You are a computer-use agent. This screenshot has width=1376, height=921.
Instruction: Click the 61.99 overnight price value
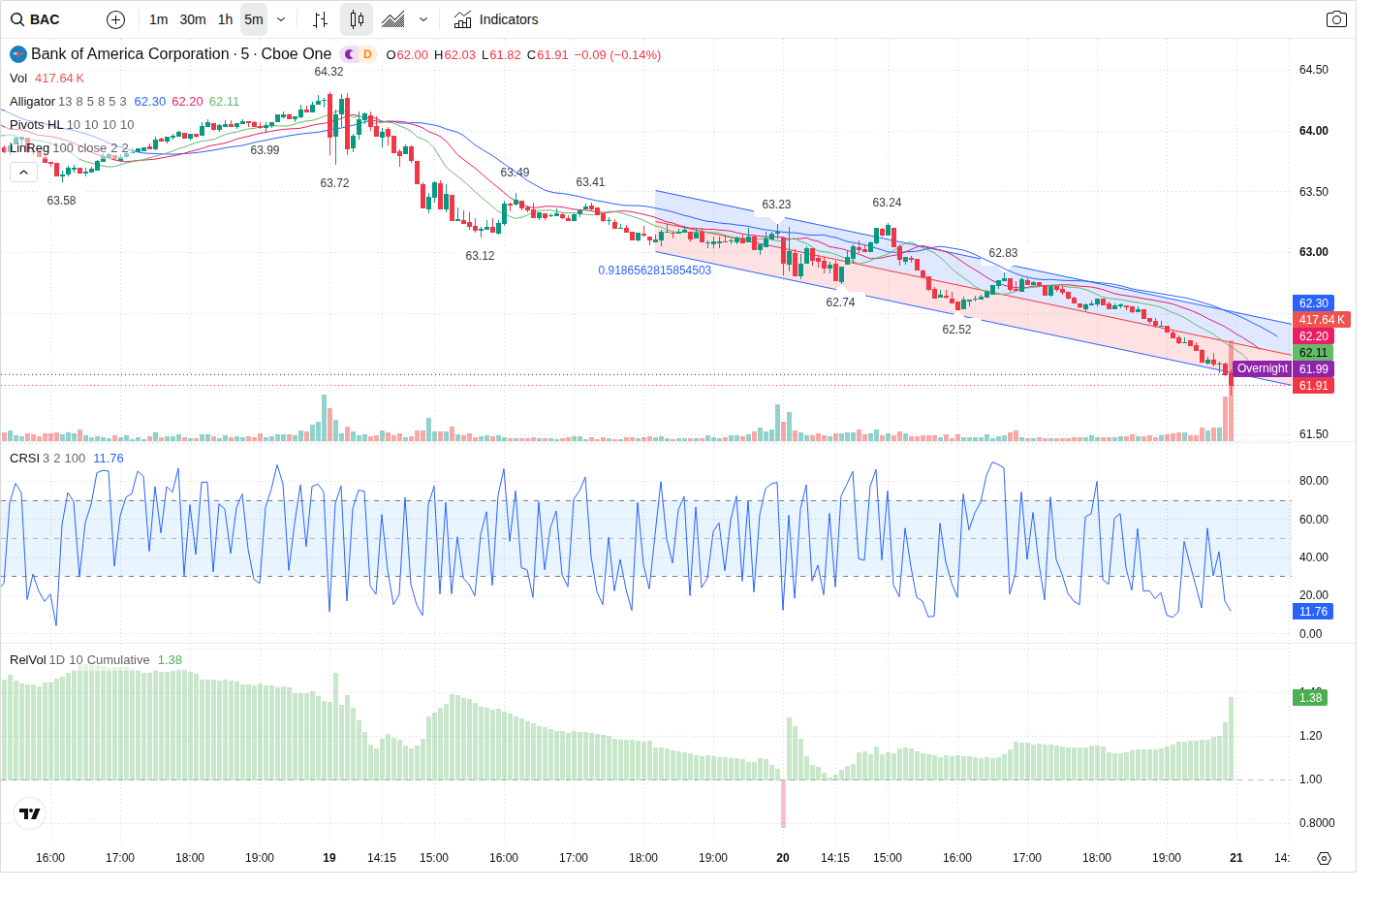tap(1314, 369)
